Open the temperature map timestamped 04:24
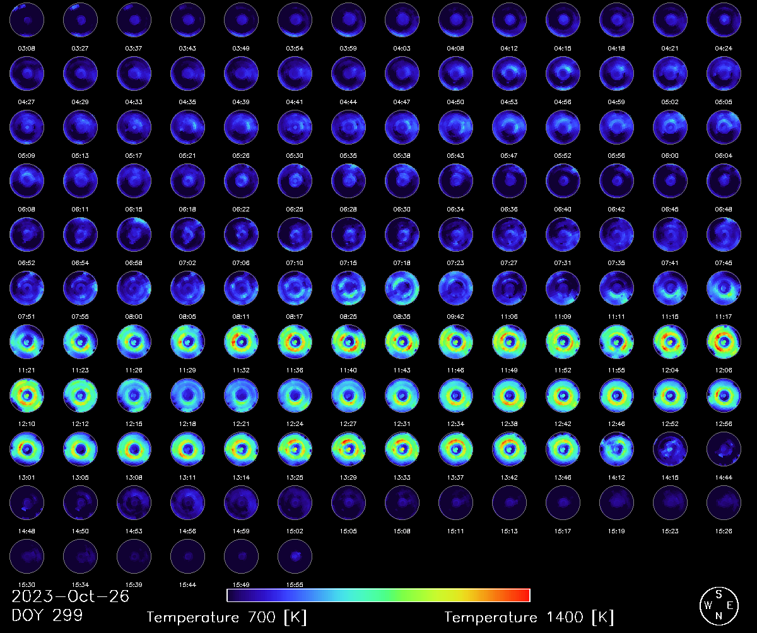757x633 pixels. 724,21
